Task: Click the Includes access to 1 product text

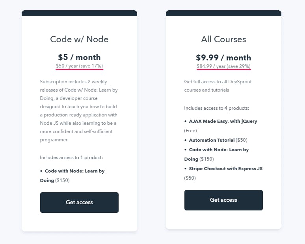Action: (x=71, y=158)
